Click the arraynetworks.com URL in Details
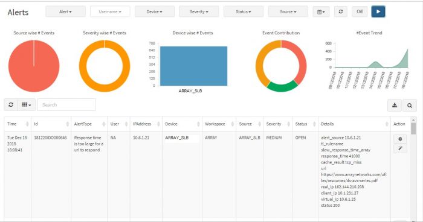 tap(354, 177)
